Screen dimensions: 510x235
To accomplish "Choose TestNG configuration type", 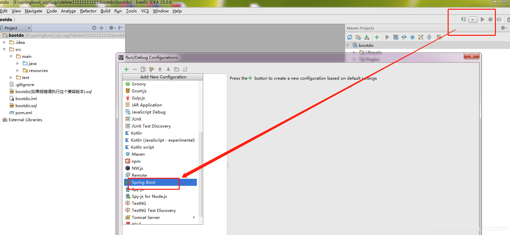I will point(160,203).
